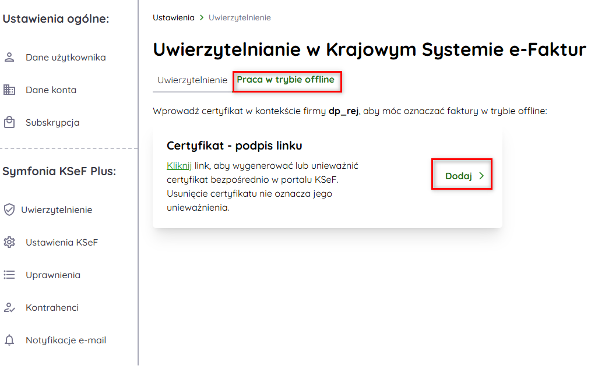Image resolution: width=591 pixels, height=380 pixels.
Task: Click Uwierzytelnienie in the breadcrumb trail
Action: pos(240,17)
